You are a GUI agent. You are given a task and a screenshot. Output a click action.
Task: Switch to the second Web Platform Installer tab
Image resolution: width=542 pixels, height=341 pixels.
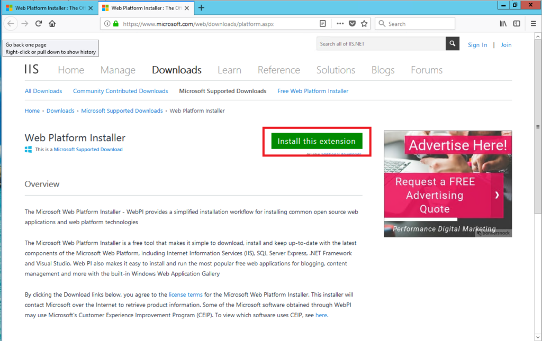pos(147,7)
